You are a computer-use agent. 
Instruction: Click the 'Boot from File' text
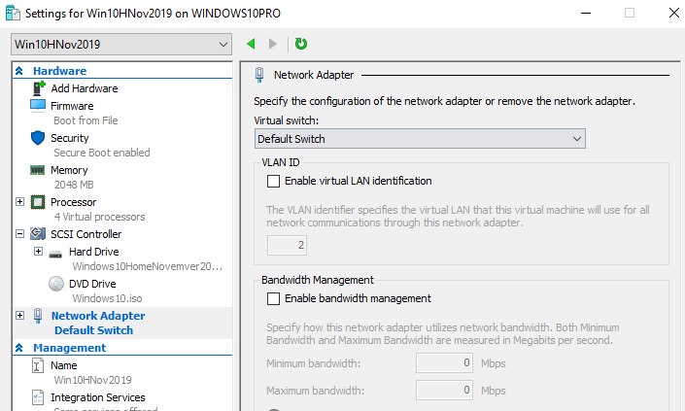(x=86, y=120)
